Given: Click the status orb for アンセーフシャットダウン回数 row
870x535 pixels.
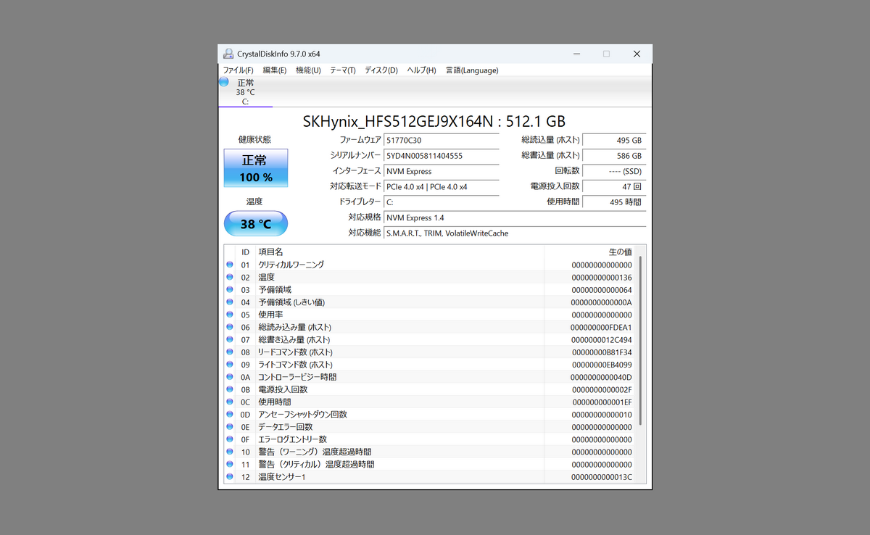Looking at the screenshot, I should (230, 414).
